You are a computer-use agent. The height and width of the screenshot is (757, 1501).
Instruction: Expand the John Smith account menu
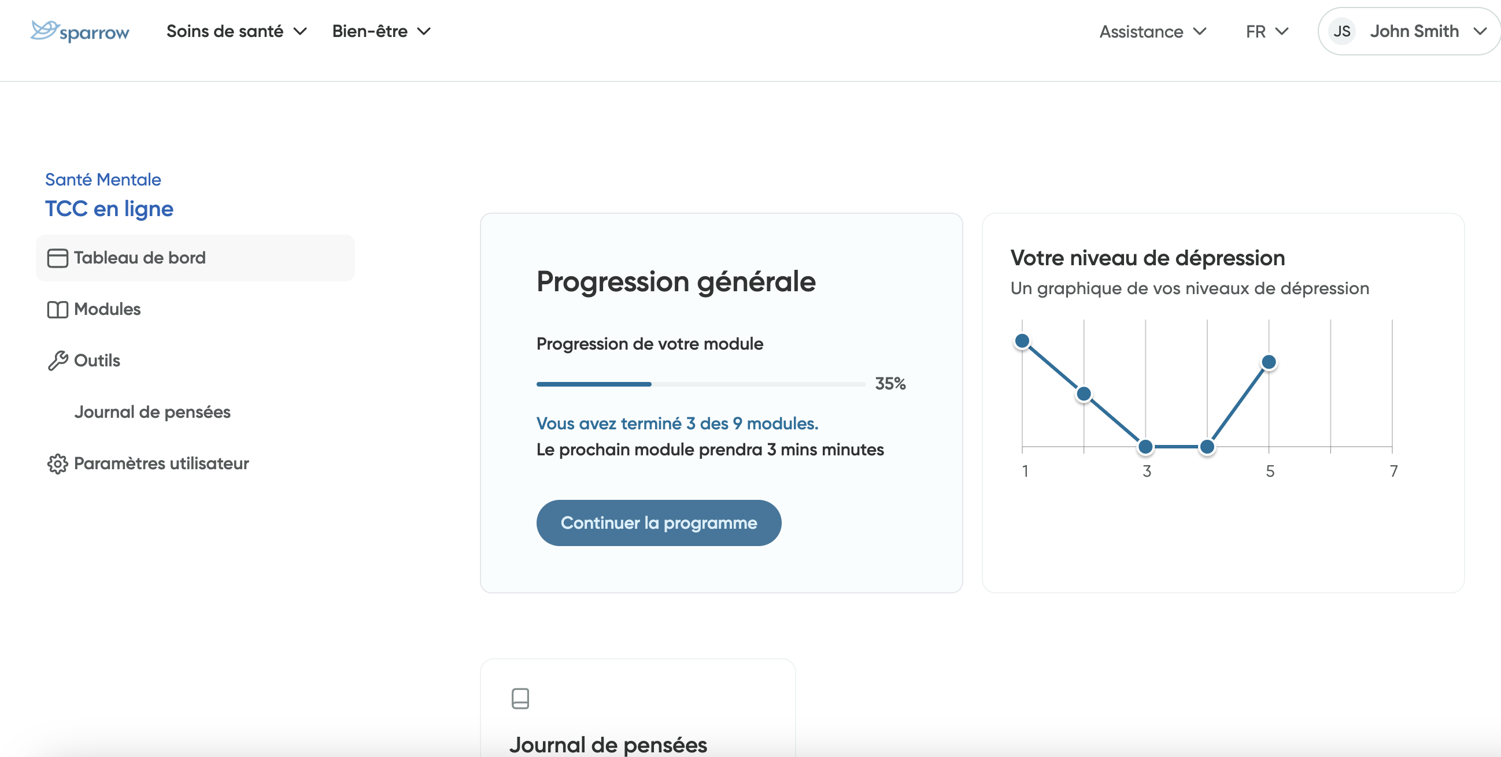click(1415, 31)
